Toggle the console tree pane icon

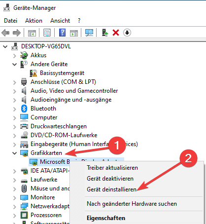[32, 33]
